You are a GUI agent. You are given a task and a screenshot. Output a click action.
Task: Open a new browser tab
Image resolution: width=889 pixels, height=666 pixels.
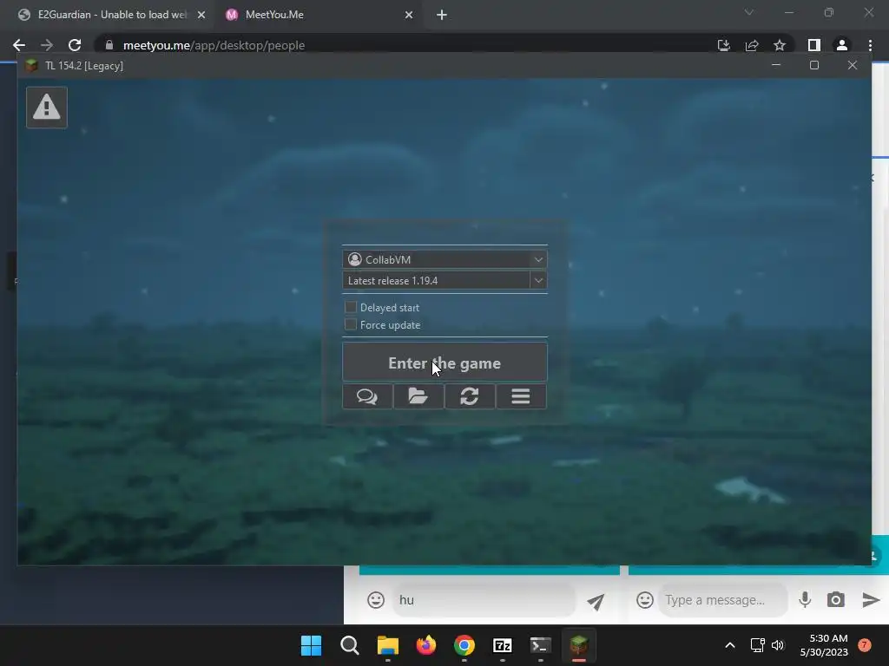(442, 15)
